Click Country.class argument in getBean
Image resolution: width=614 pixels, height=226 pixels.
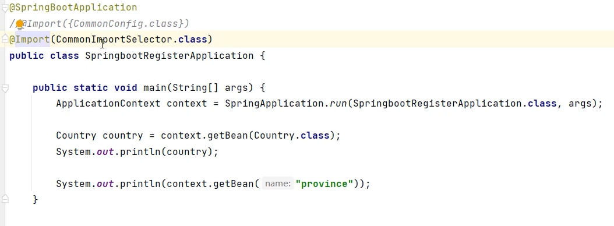pyautogui.click(x=291, y=136)
